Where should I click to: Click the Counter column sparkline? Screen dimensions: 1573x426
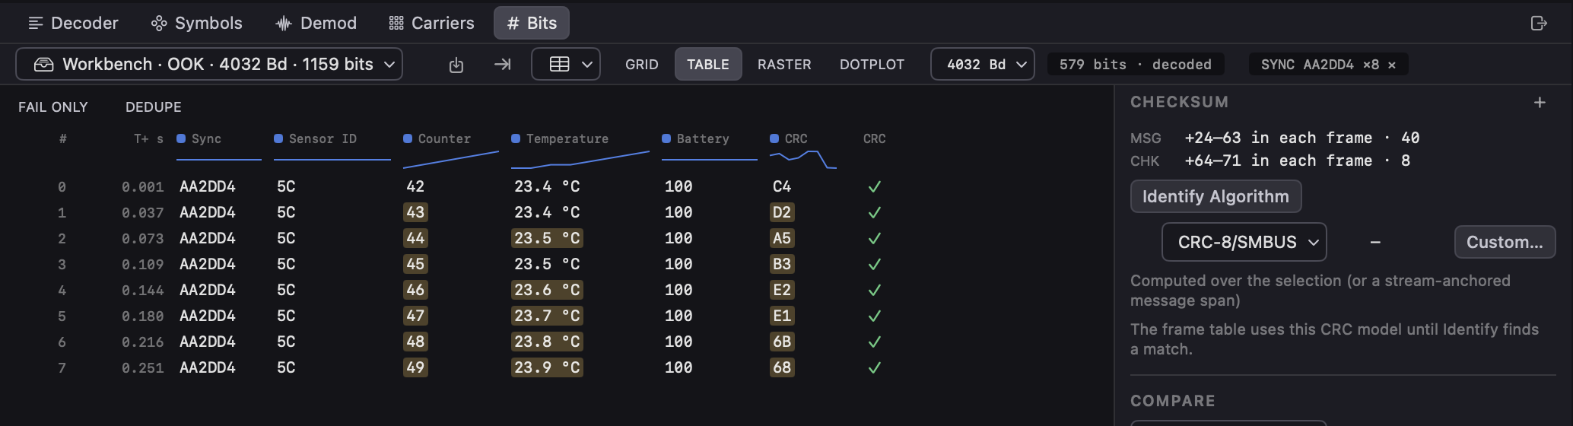pyautogui.click(x=451, y=159)
